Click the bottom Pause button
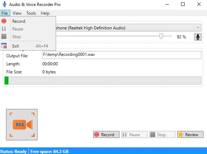Screen dimensions: 207x154 click(134, 134)
